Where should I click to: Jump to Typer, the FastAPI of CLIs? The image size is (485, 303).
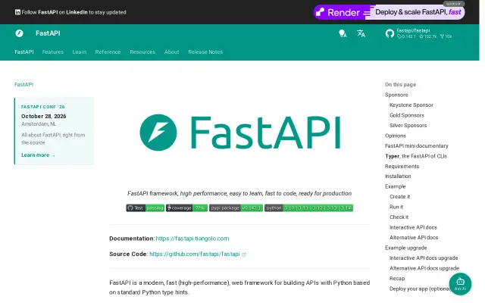tap(416, 156)
